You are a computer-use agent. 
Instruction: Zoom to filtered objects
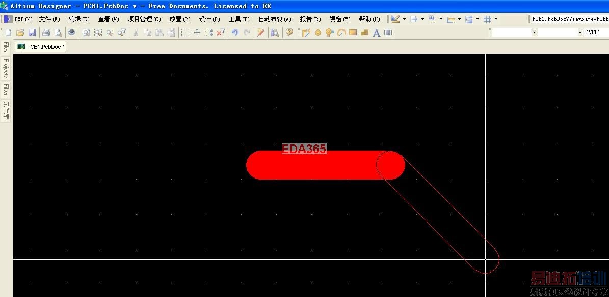click(x=122, y=33)
